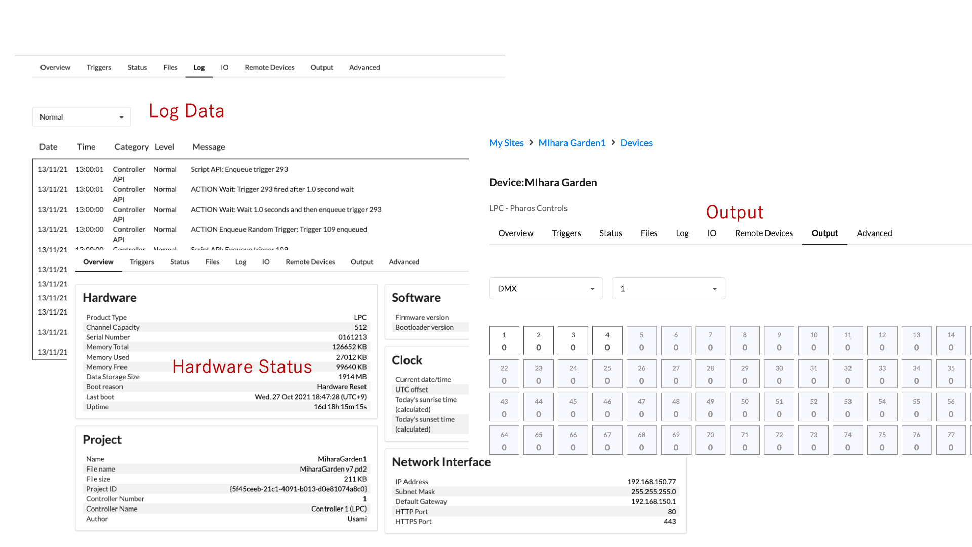Select DMX channel 2 cell
This screenshot has width=972, height=547.
click(539, 340)
